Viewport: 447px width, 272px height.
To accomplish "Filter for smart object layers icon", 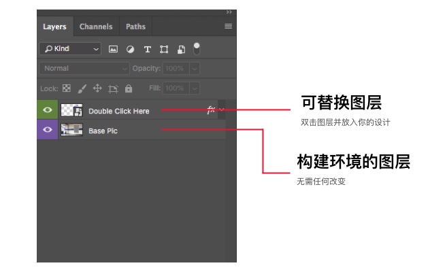I will coord(181,49).
